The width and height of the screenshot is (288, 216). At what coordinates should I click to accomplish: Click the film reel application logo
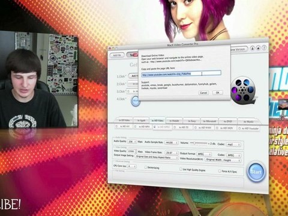coord(243,91)
